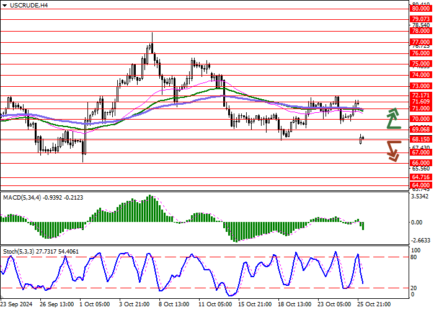The width and height of the screenshot is (434, 310).
Task: Select the 67.000 price level label
Action: click(x=421, y=153)
